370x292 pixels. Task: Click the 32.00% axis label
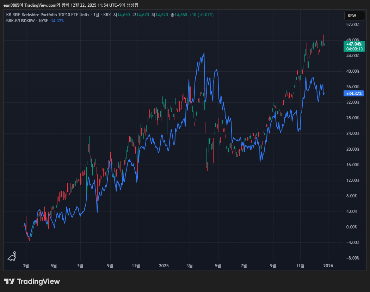tap(352, 102)
